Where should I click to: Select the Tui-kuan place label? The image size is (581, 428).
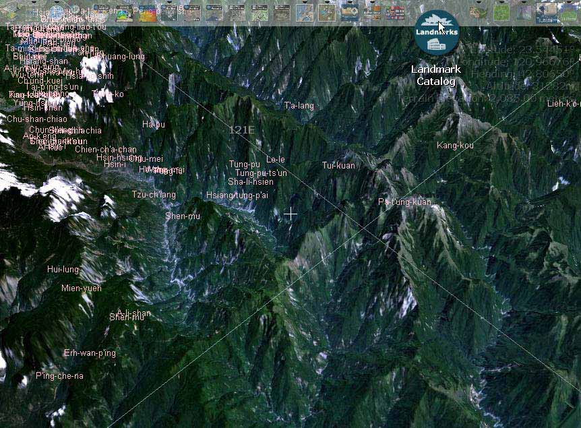point(338,165)
